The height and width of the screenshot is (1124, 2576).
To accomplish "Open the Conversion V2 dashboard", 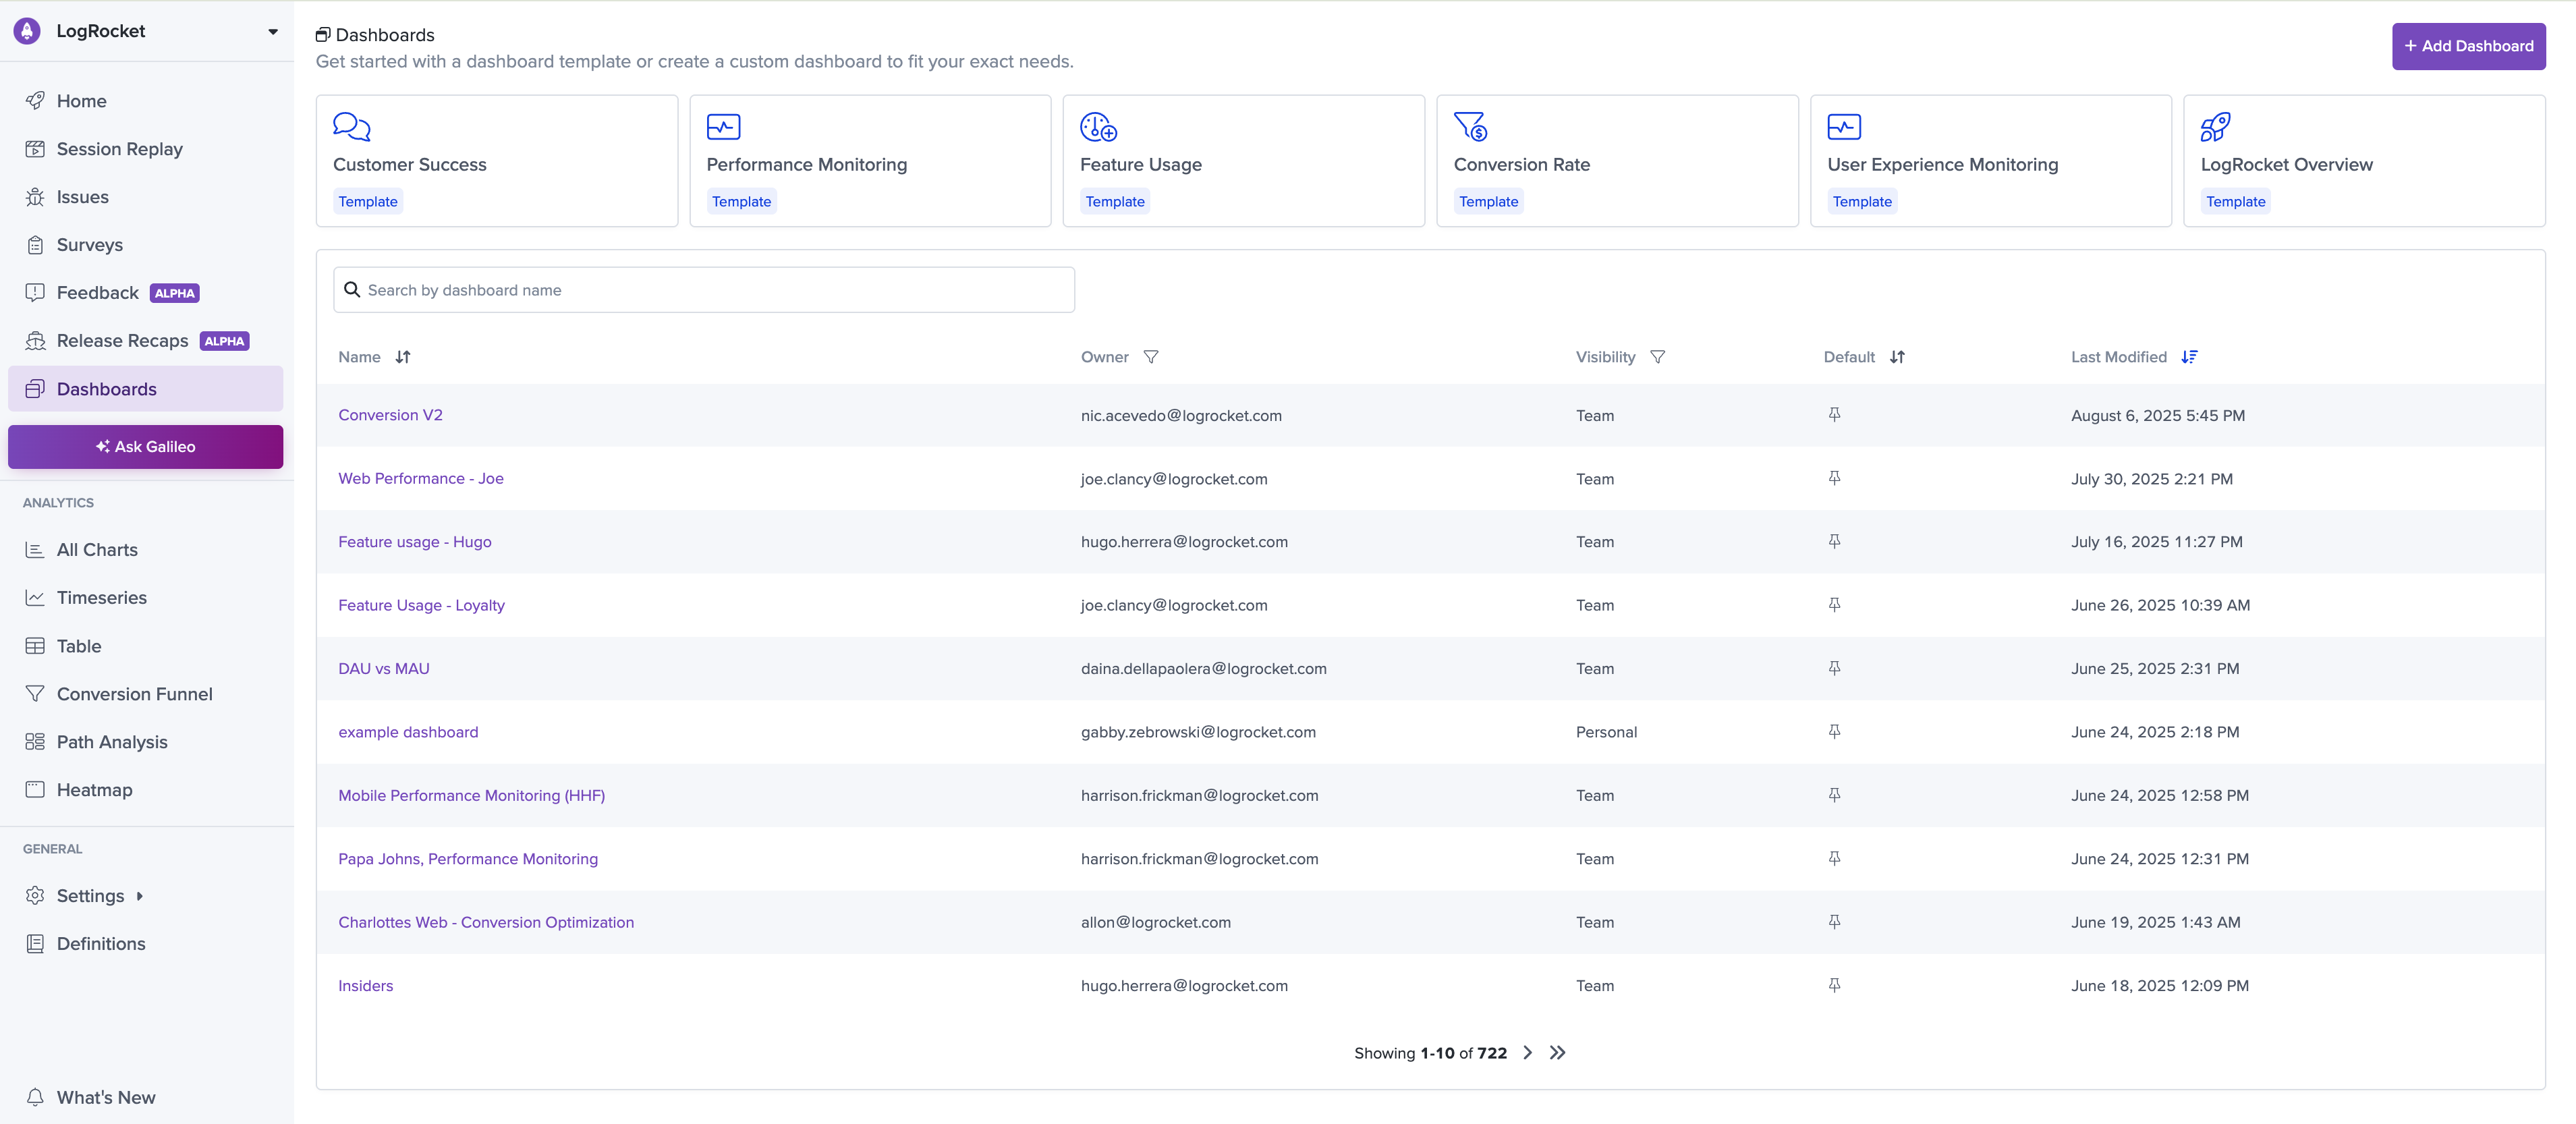I will (390, 415).
